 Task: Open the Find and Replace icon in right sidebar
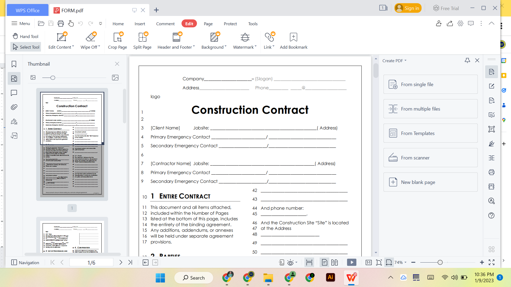pos(491,201)
